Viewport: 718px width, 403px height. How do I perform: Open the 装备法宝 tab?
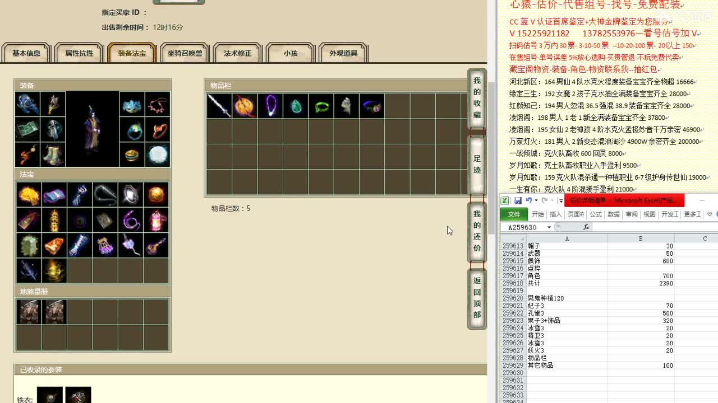(x=132, y=53)
